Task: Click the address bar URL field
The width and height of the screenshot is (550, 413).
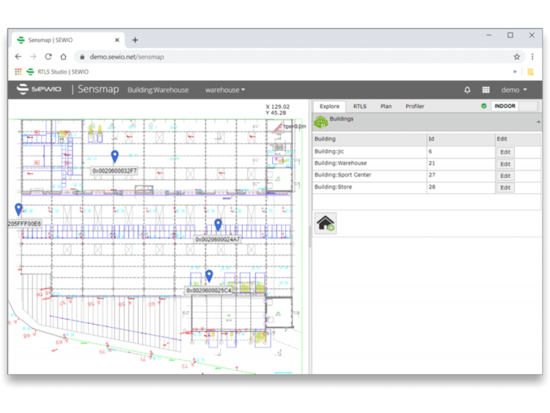Action: click(293, 57)
